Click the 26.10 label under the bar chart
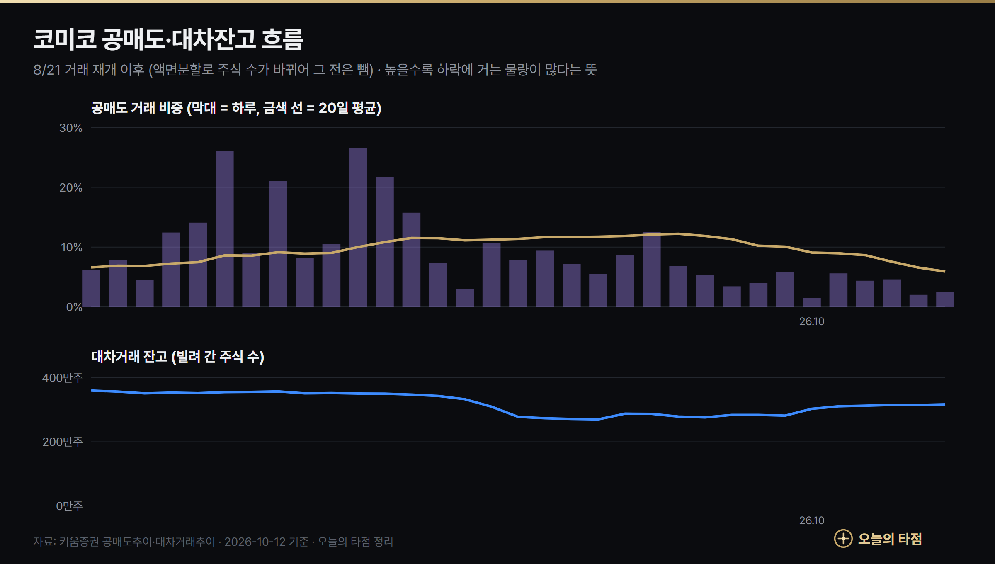Image resolution: width=995 pixels, height=564 pixels. pyautogui.click(x=812, y=321)
